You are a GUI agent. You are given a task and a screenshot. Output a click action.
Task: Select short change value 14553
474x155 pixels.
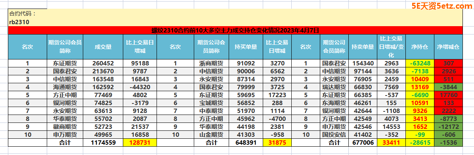(391, 126)
